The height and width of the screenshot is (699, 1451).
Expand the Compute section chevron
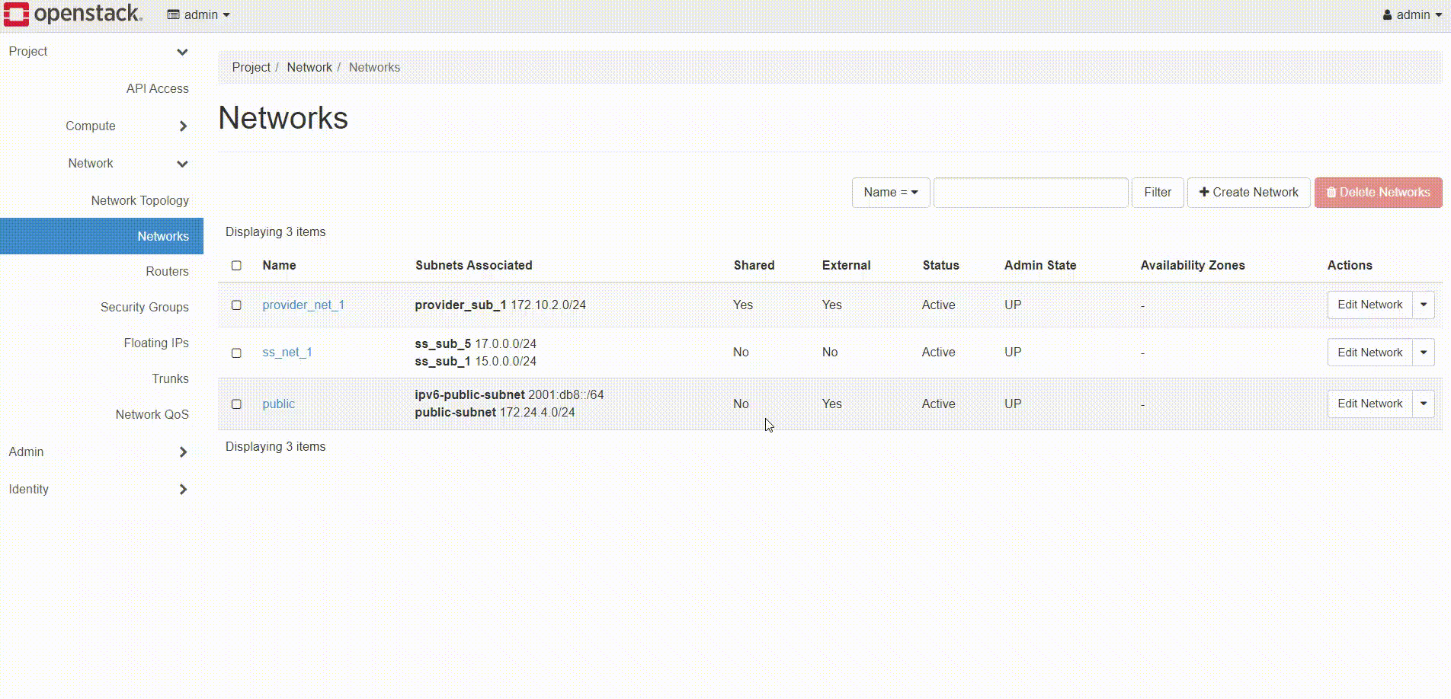click(x=183, y=126)
